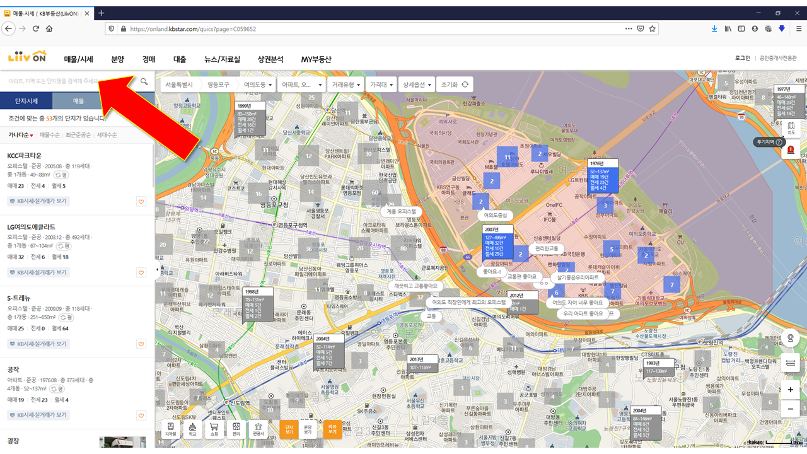Open 매물/시세 menu
Image resolution: width=807 pixels, height=454 pixels.
(x=78, y=59)
